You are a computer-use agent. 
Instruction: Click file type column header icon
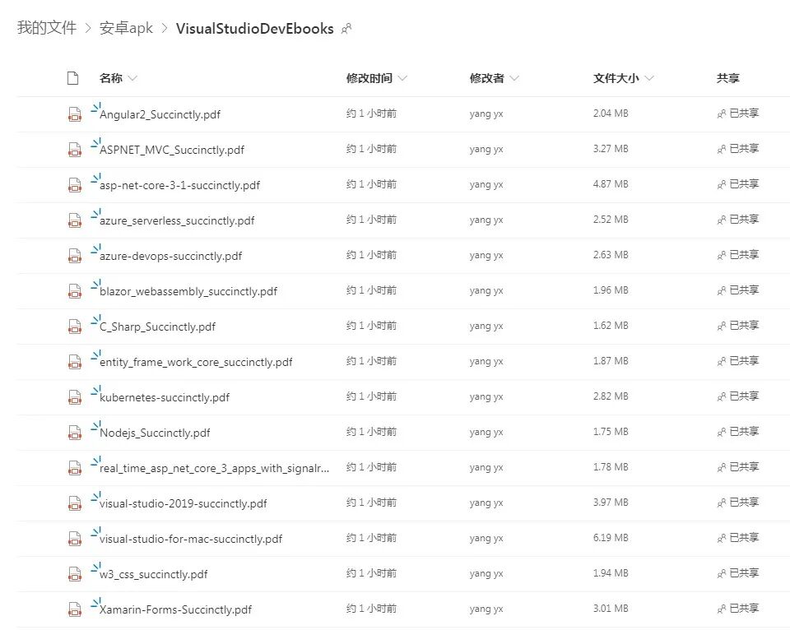[73, 78]
